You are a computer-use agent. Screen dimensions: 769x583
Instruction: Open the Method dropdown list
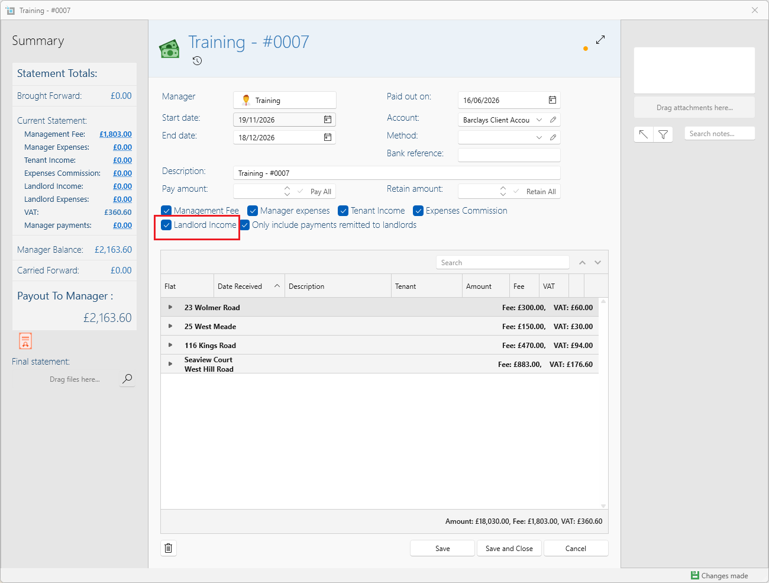(539, 137)
